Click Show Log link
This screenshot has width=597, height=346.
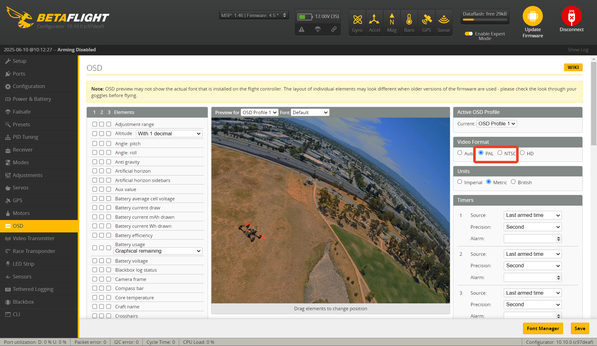click(x=578, y=50)
